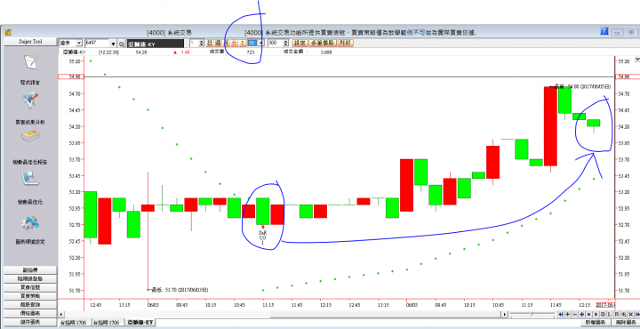Viewport: 640px width, 329px height.
Task: Switch to second 台指期 1706 chart tab
Action: click(x=108, y=323)
